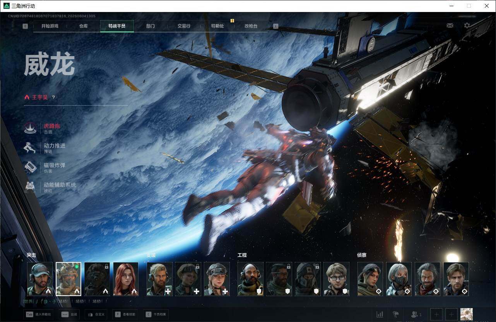Select the highlighted helmeted assault operator portrait

(x=68, y=279)
